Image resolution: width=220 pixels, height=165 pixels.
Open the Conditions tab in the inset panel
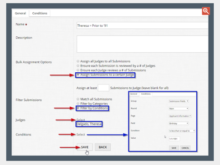pyautogui.click(x=146, y=94)
